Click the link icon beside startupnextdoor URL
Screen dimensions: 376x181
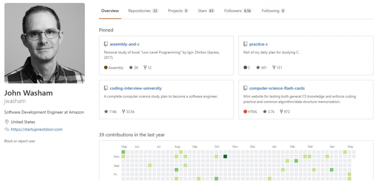pos(7,130)
